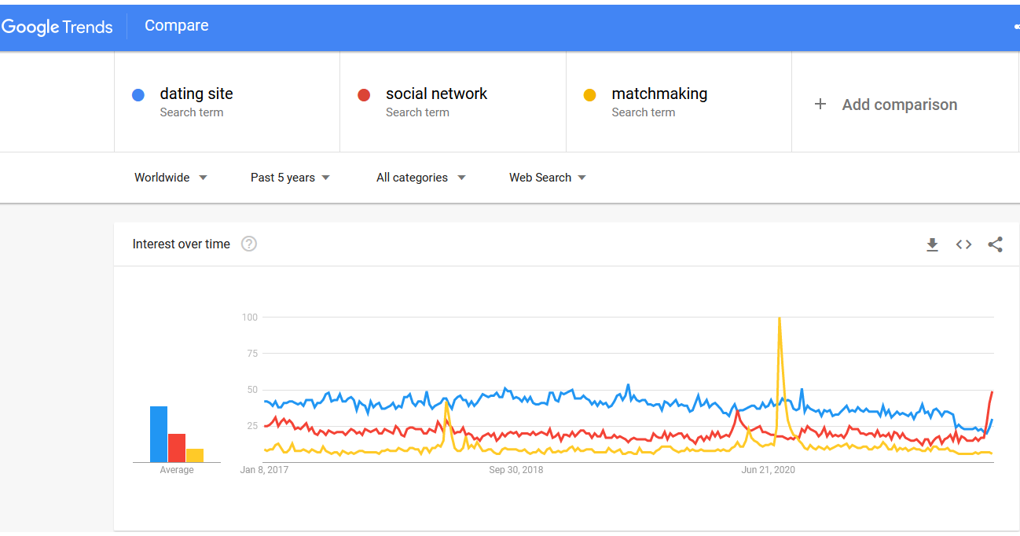
Task: Open embed code icon for chart
Action: tap(963, 244)
